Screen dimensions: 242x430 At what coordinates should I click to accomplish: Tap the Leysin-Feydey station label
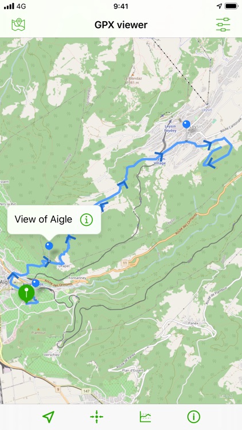pyautogui.click(x=170, y=128)
